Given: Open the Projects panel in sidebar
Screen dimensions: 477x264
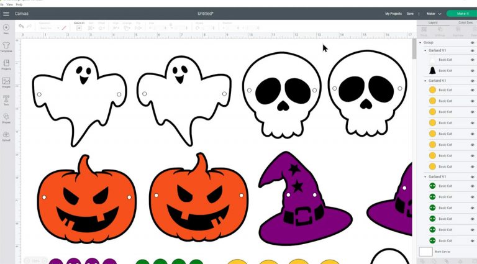Looking at the screenshot, I should [6, 65].
